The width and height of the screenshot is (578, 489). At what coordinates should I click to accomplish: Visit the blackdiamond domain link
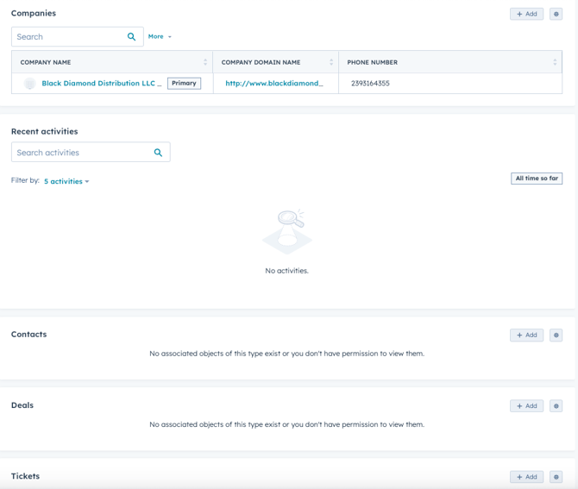(x=274, y=84)
